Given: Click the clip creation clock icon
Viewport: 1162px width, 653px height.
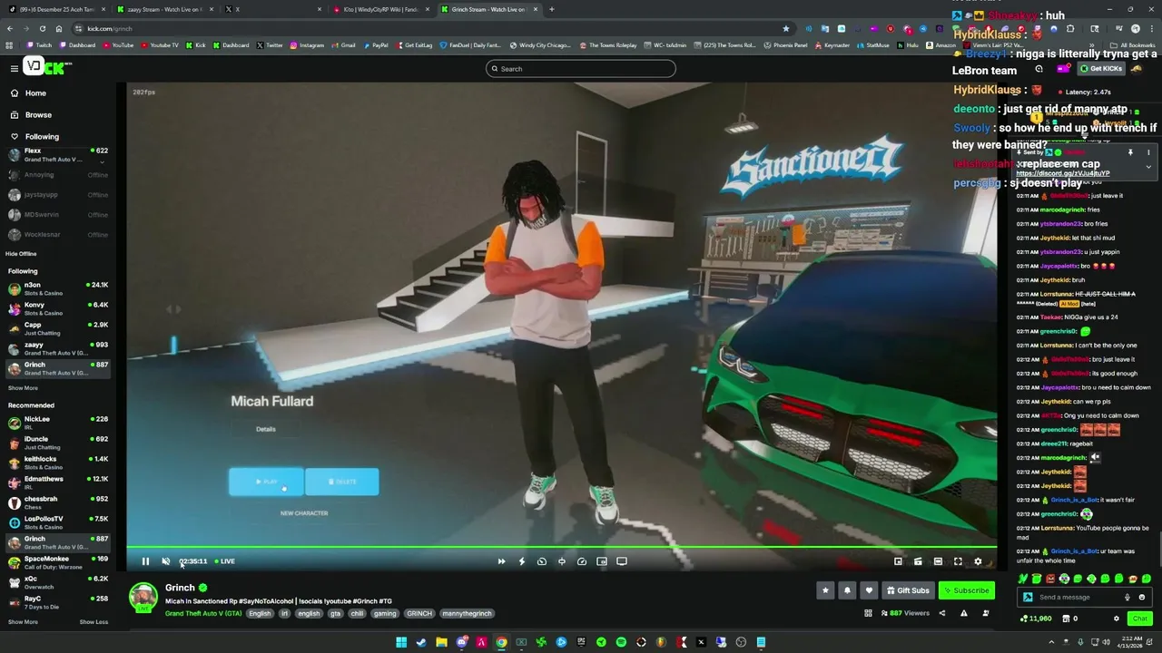Looking at the screenshot, I should pyautogui.click(x=542, y=561).
